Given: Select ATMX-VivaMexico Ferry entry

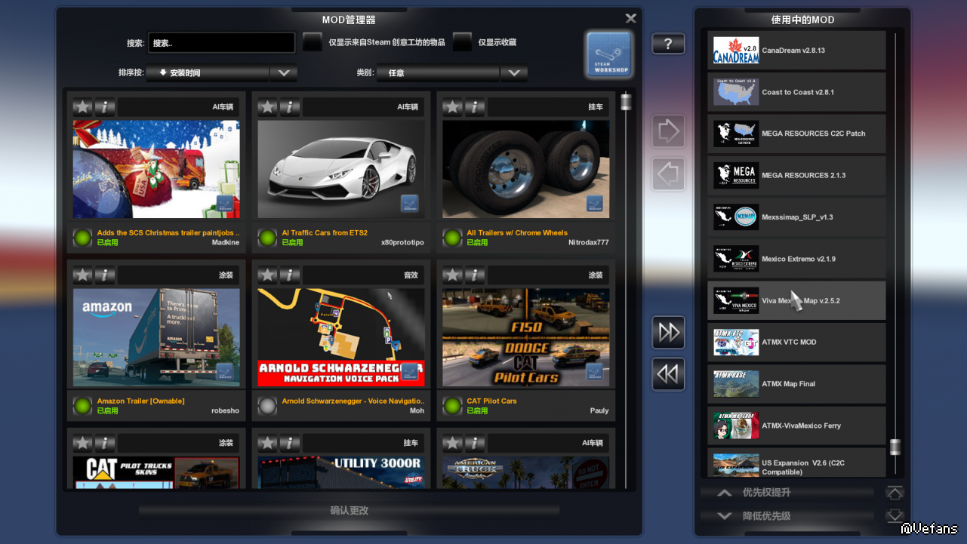Looking at the screenshot, I should (796, 426).
